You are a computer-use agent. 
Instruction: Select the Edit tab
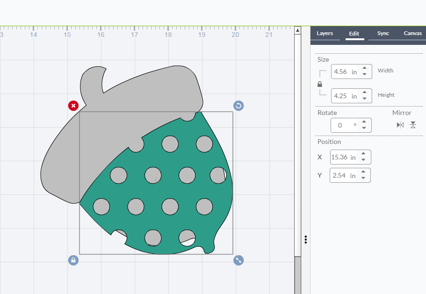click(354, 34)
